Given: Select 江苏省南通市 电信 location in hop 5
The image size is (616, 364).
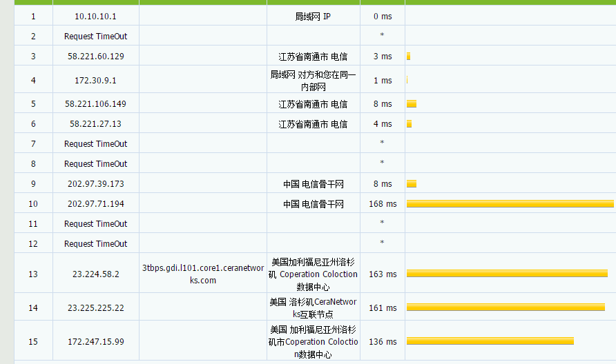Looking at the screenshot, I should 313,104.
